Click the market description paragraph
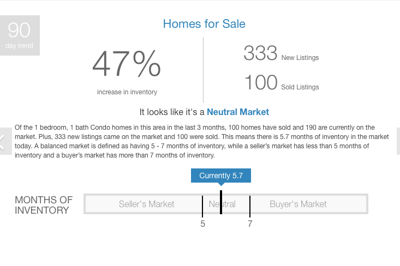400x266 pixels. [x=201, y=141]
